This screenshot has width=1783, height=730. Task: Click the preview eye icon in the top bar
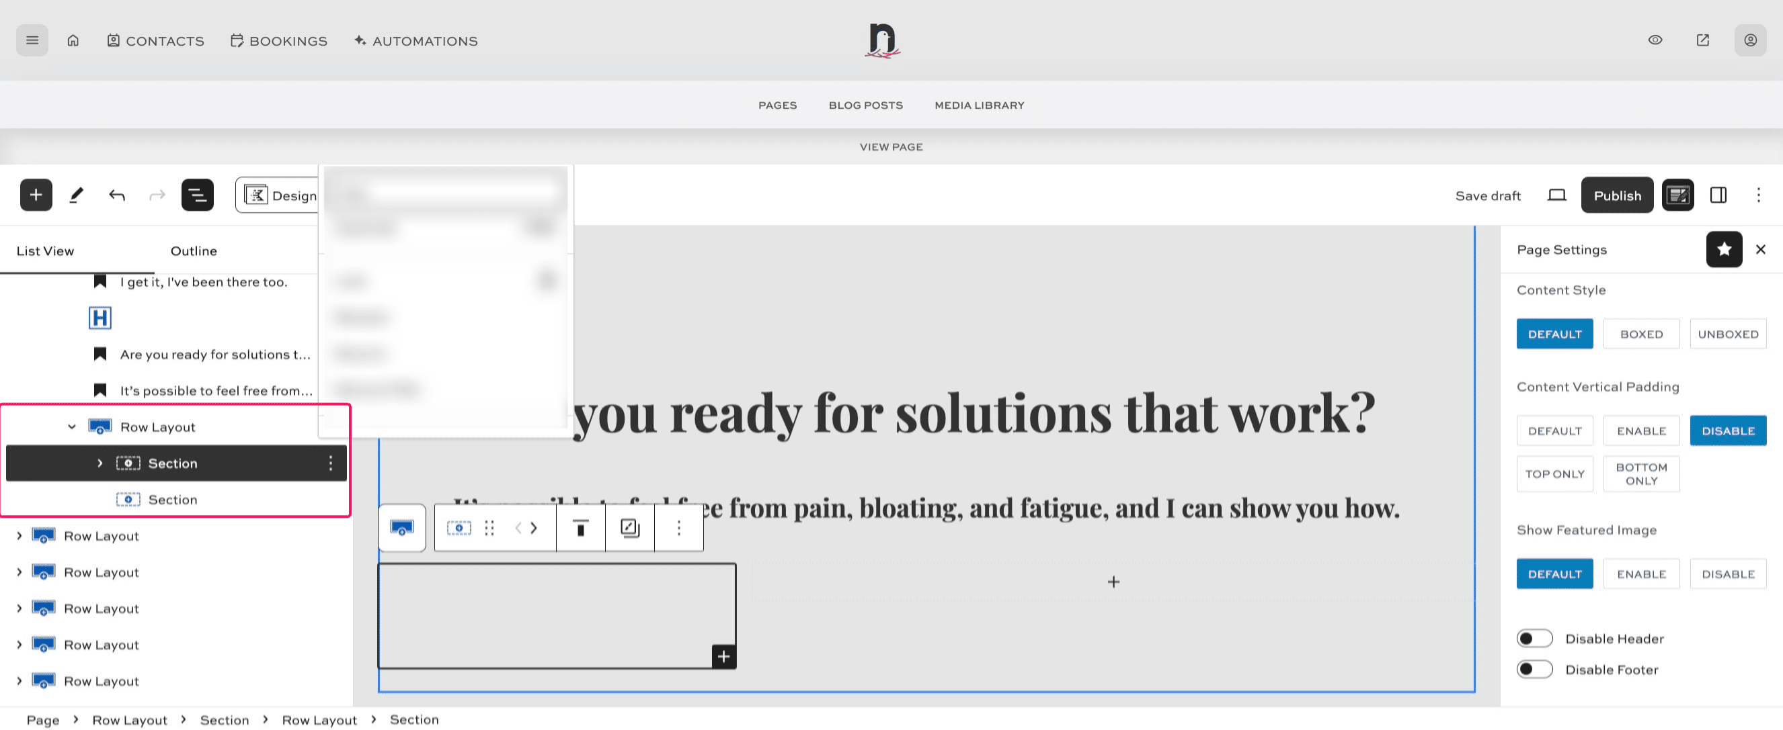point(1655,40)
